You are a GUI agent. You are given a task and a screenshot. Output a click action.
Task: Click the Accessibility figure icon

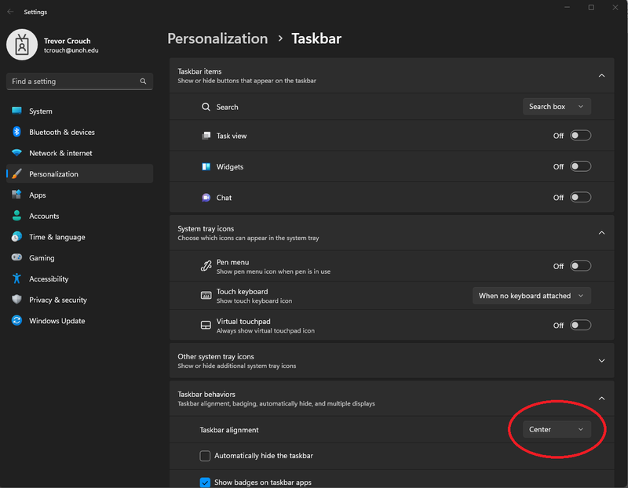(16, 279)
